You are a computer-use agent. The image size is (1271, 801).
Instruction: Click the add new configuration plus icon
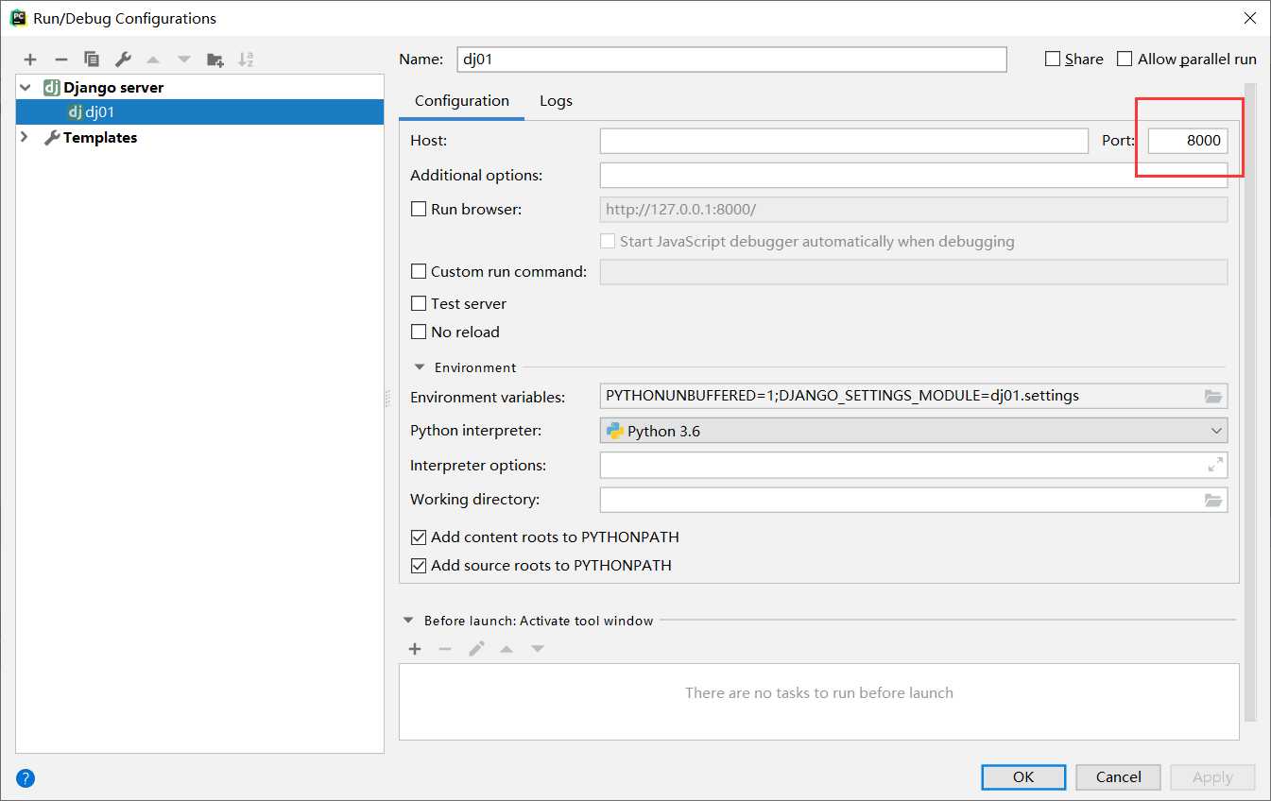coord(30,60)
